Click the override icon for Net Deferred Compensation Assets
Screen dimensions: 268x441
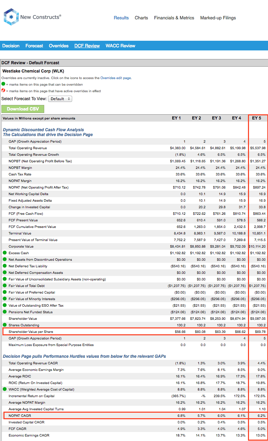click(x=5, y=273)
